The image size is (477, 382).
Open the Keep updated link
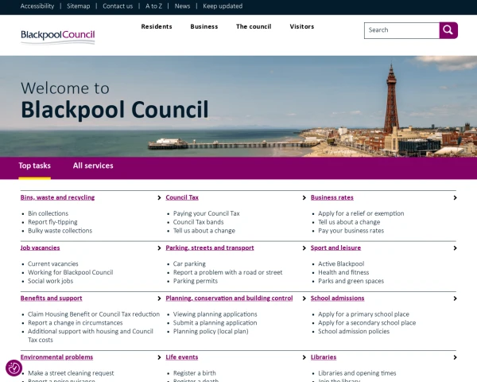pyautogui.click(x=223, y=6)
